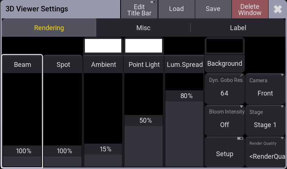
Task: Switch to the Misc tab
Action: pos(143,28)
